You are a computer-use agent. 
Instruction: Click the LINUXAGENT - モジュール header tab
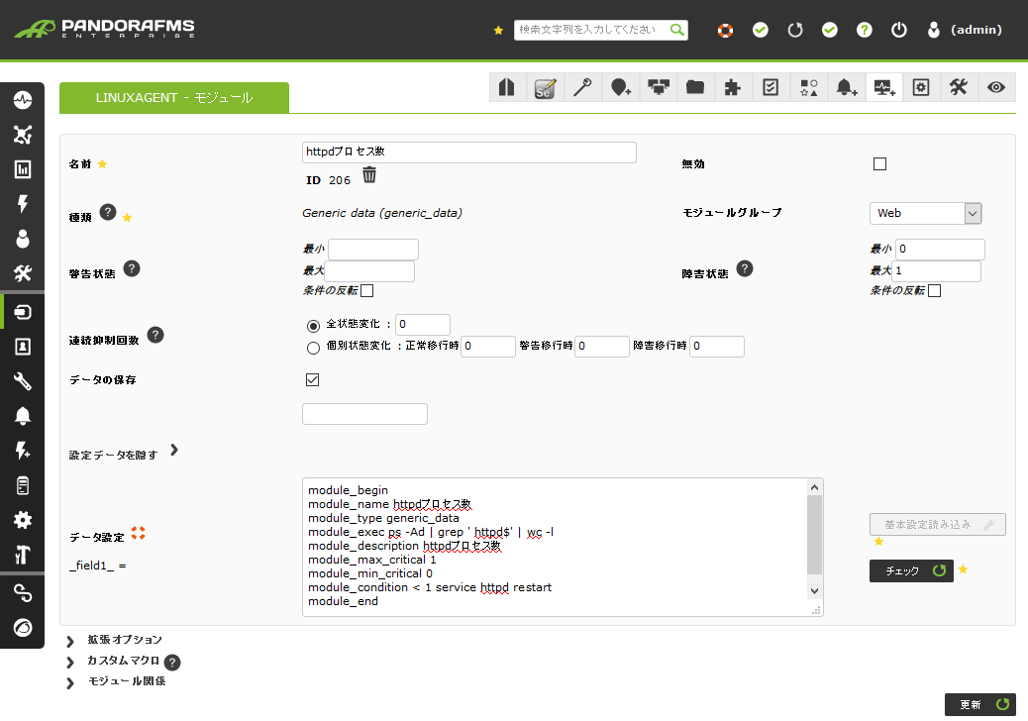pyautogui.click(x=173, y=98)
